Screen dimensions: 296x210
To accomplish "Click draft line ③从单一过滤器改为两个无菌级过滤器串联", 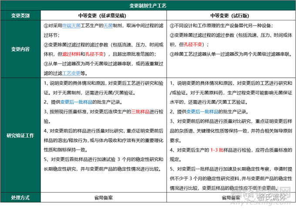I will [104, 68].
